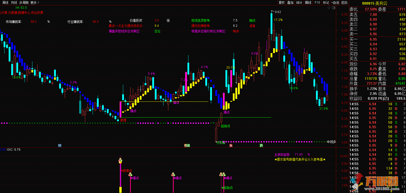The image size is (406, 193).
Task: Click the 现价 6.96 value
Action: coord(373,64)
